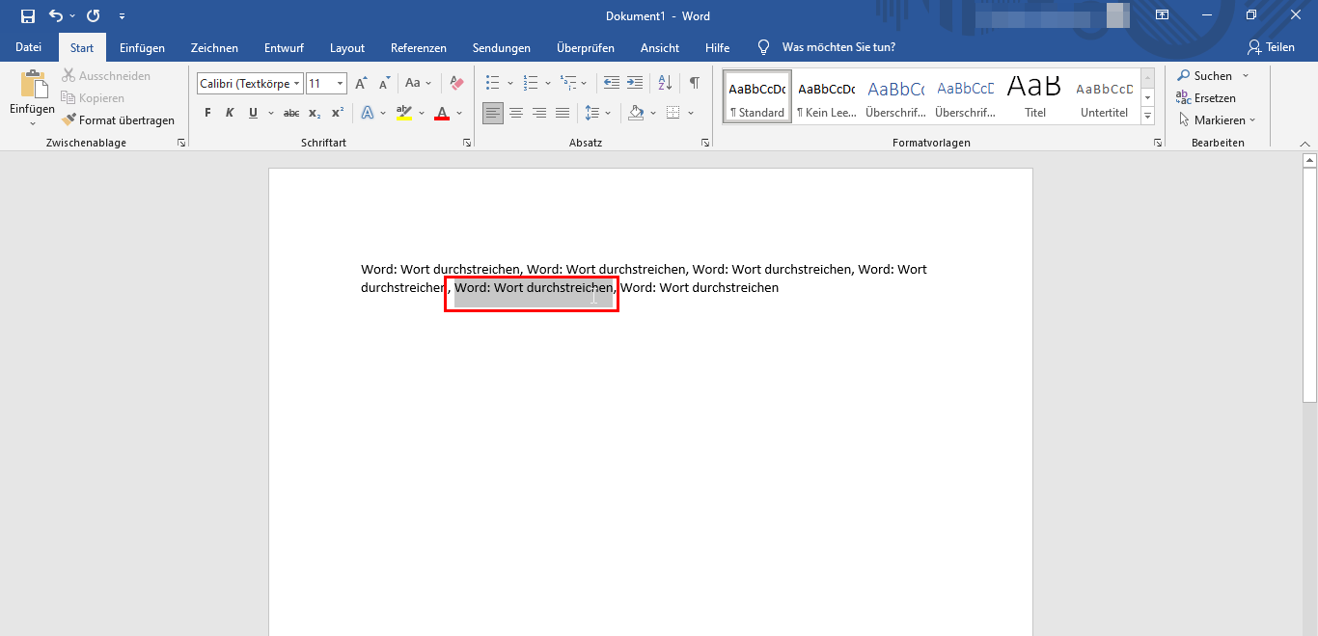Click the vertical scrollbar thumb
Viewport: 1318px width, 636px height.
(x=1309, y=285)
